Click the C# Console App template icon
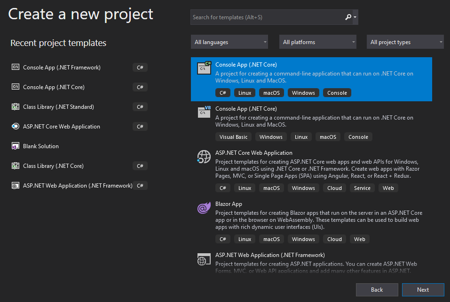 pyautogui.click(x=204, y=68)
